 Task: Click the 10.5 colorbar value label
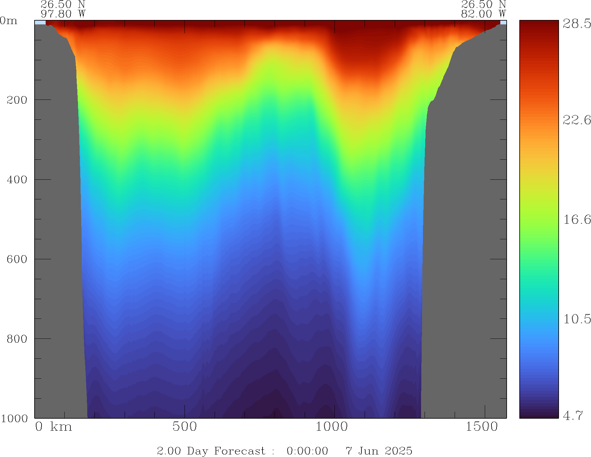576,319
